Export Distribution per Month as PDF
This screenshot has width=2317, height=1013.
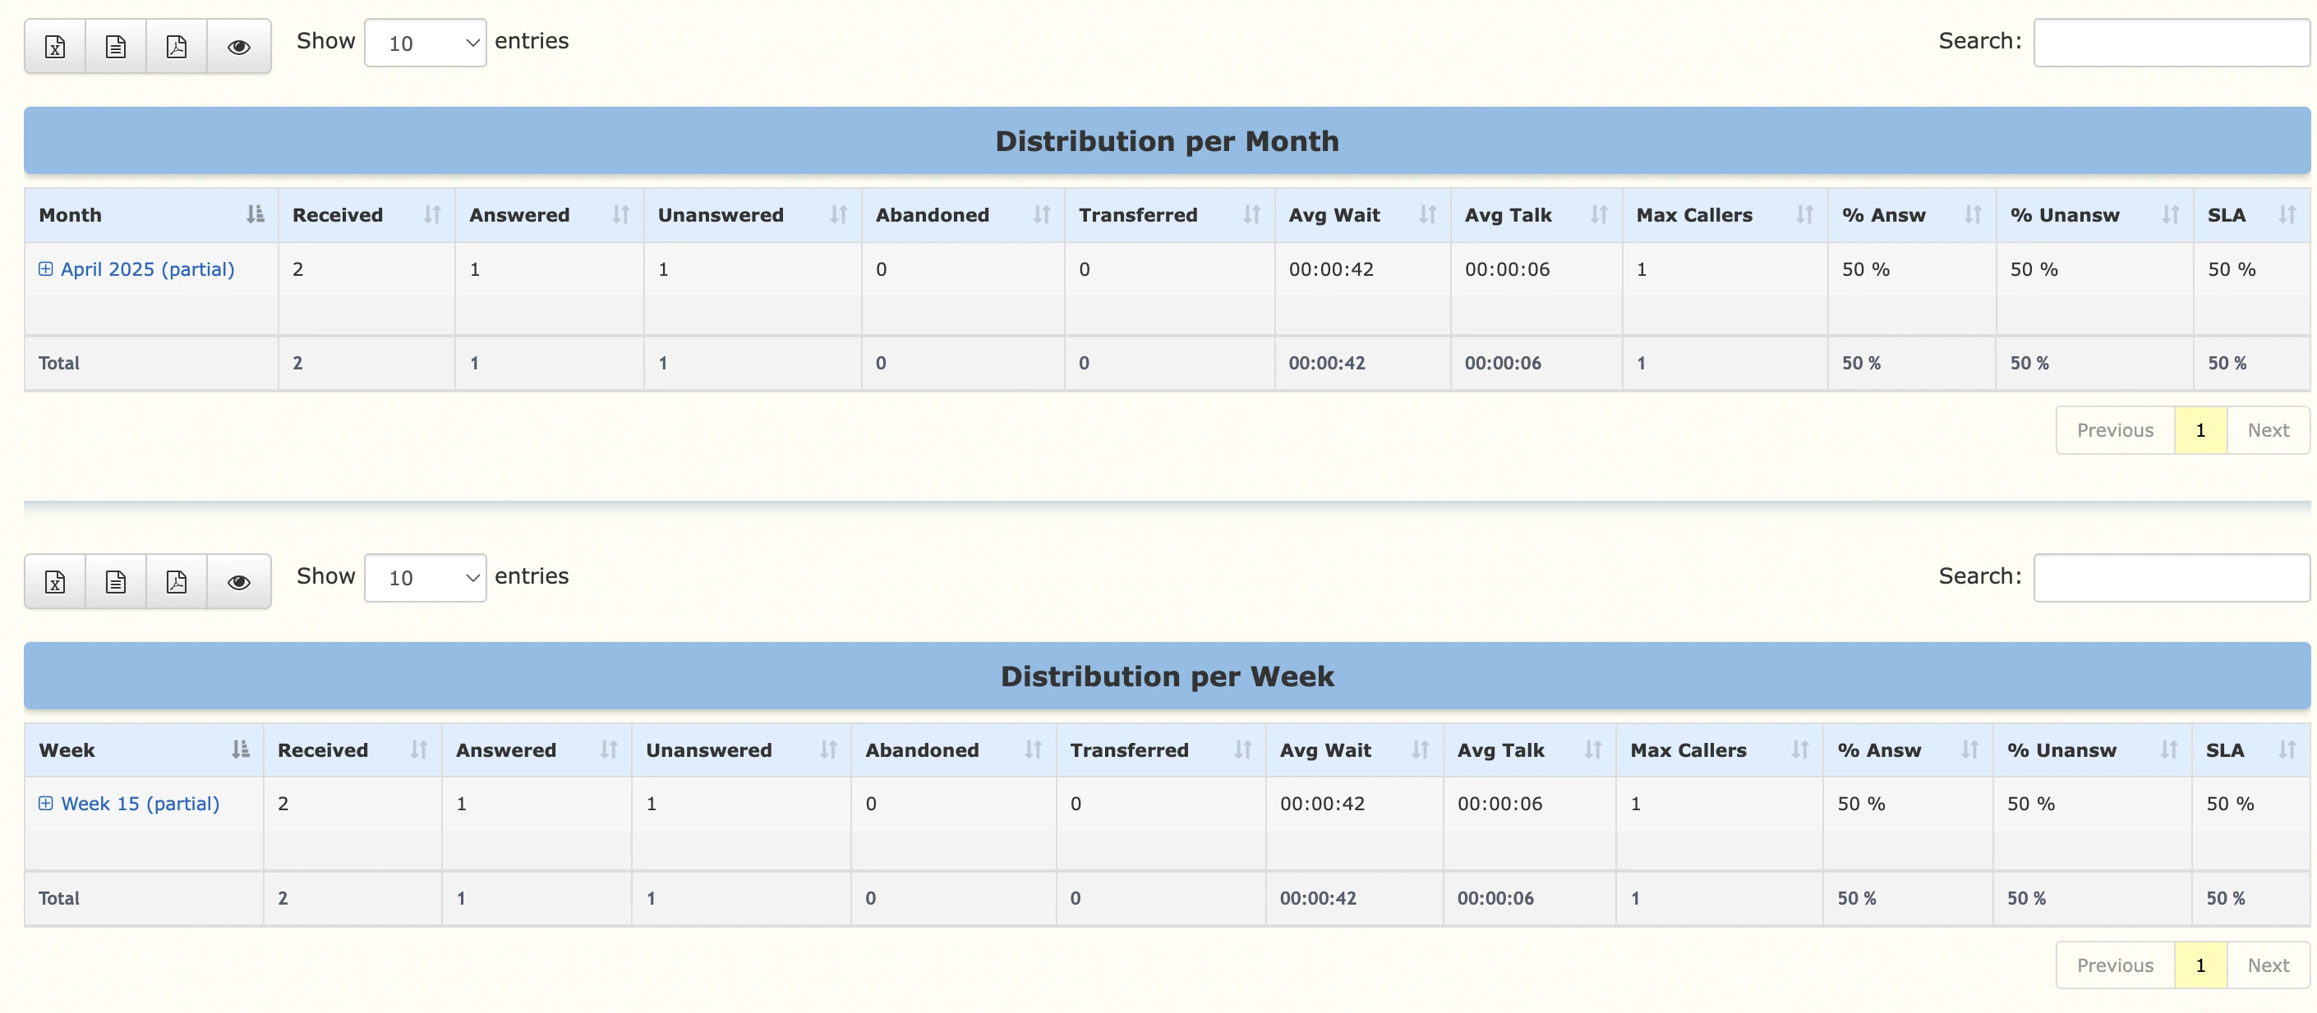pyautogui.click(x=177, y=46)
